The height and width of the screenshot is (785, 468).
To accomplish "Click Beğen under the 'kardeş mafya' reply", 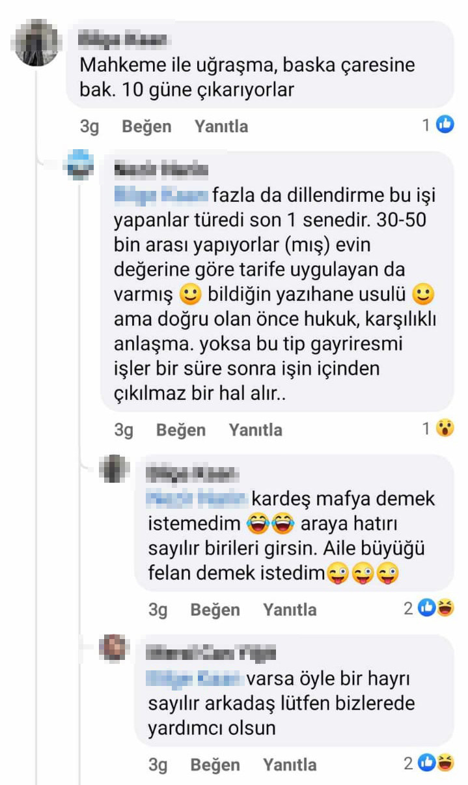I will (x=215, y=610).
